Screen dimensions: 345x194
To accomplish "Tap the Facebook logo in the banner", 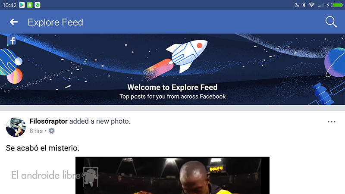I will click(12, 41).
